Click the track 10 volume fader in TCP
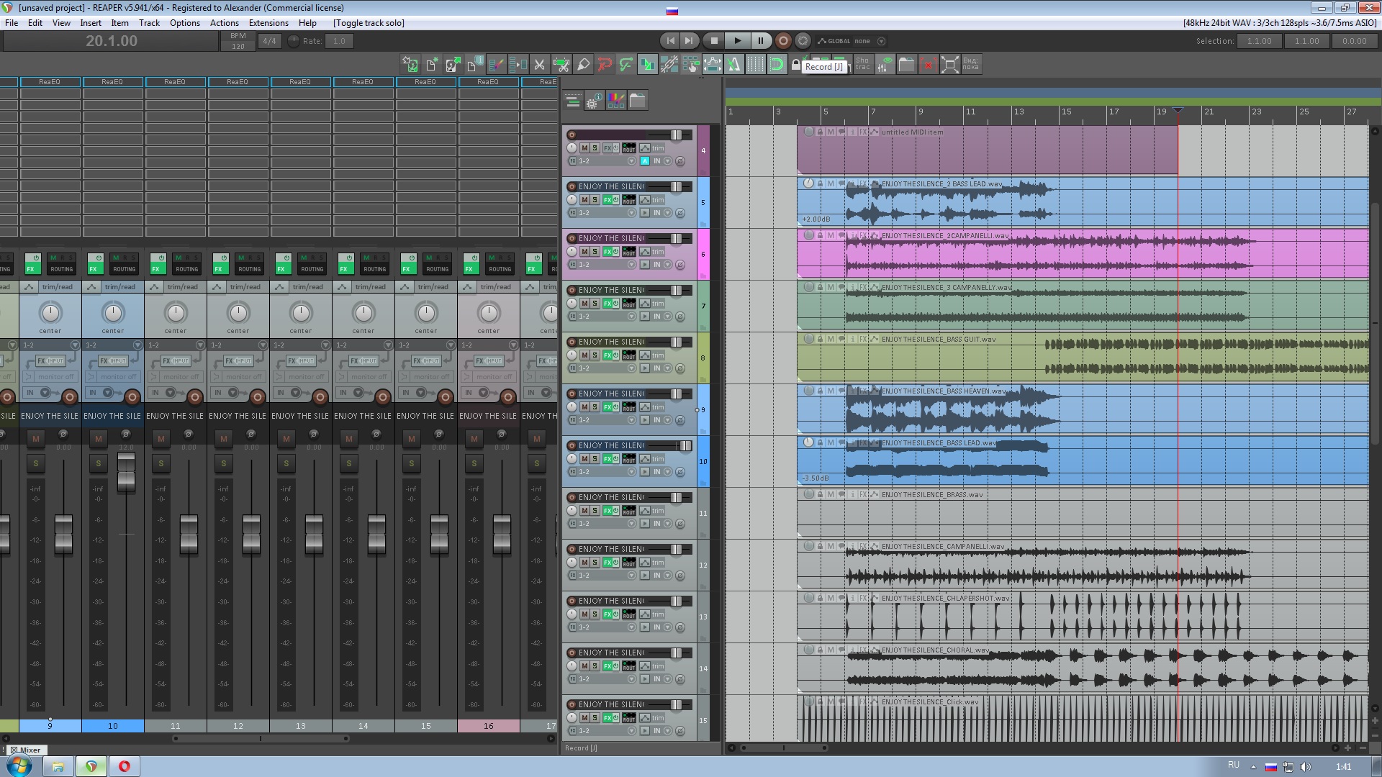This screenshot has width=1382, height=777. point(685,446)
